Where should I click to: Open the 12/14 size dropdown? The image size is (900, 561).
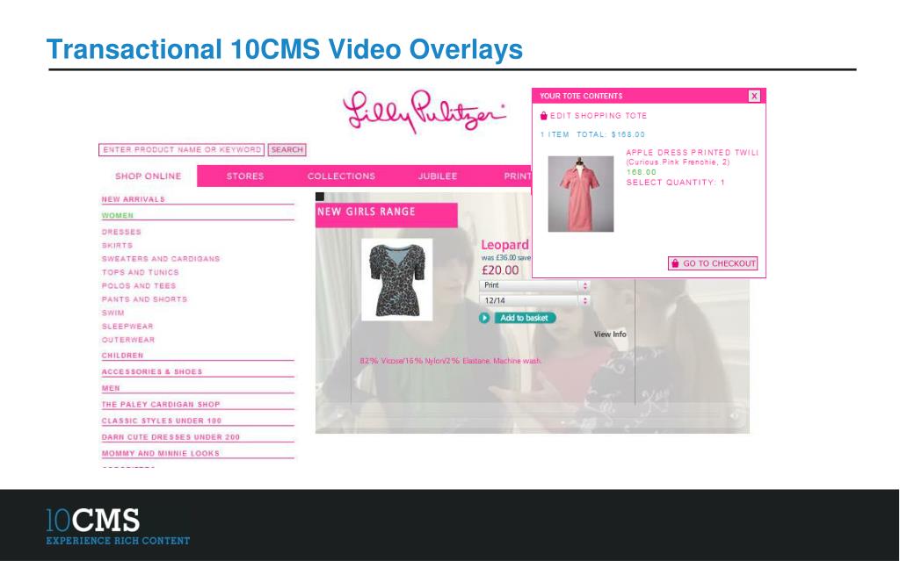[534, 300]
